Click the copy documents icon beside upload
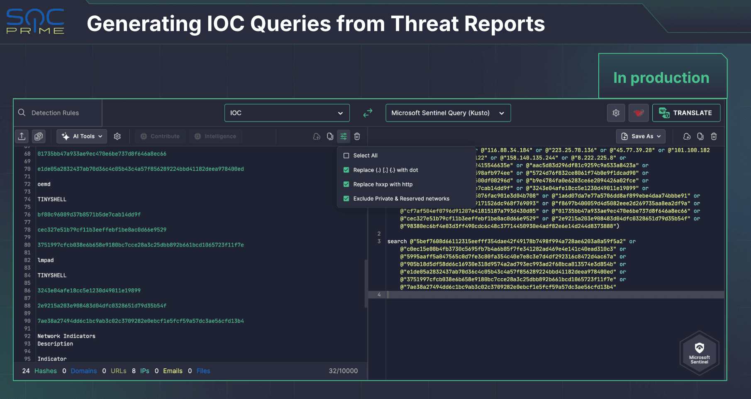This screenshot has width=751, height=399. (39, 136)
